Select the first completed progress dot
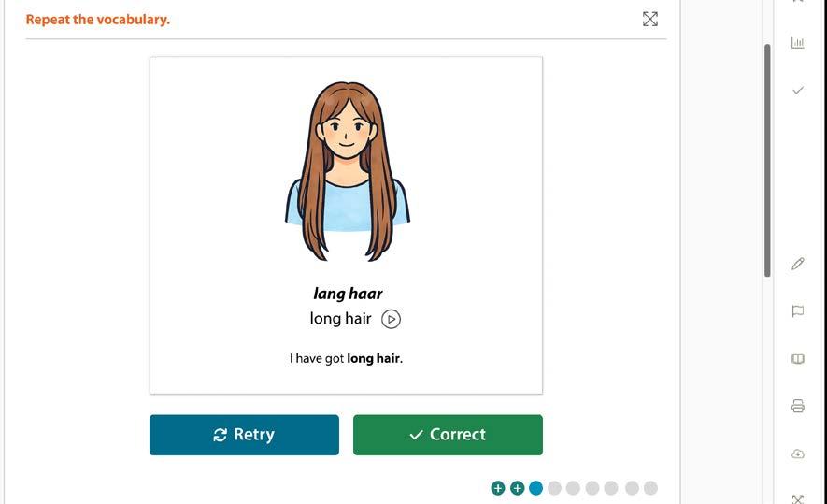This screenshot has height=504, width=827. (x=498, y=488)
